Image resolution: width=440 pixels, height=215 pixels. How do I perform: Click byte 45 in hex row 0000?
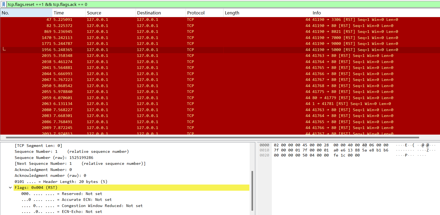(305, 145)
